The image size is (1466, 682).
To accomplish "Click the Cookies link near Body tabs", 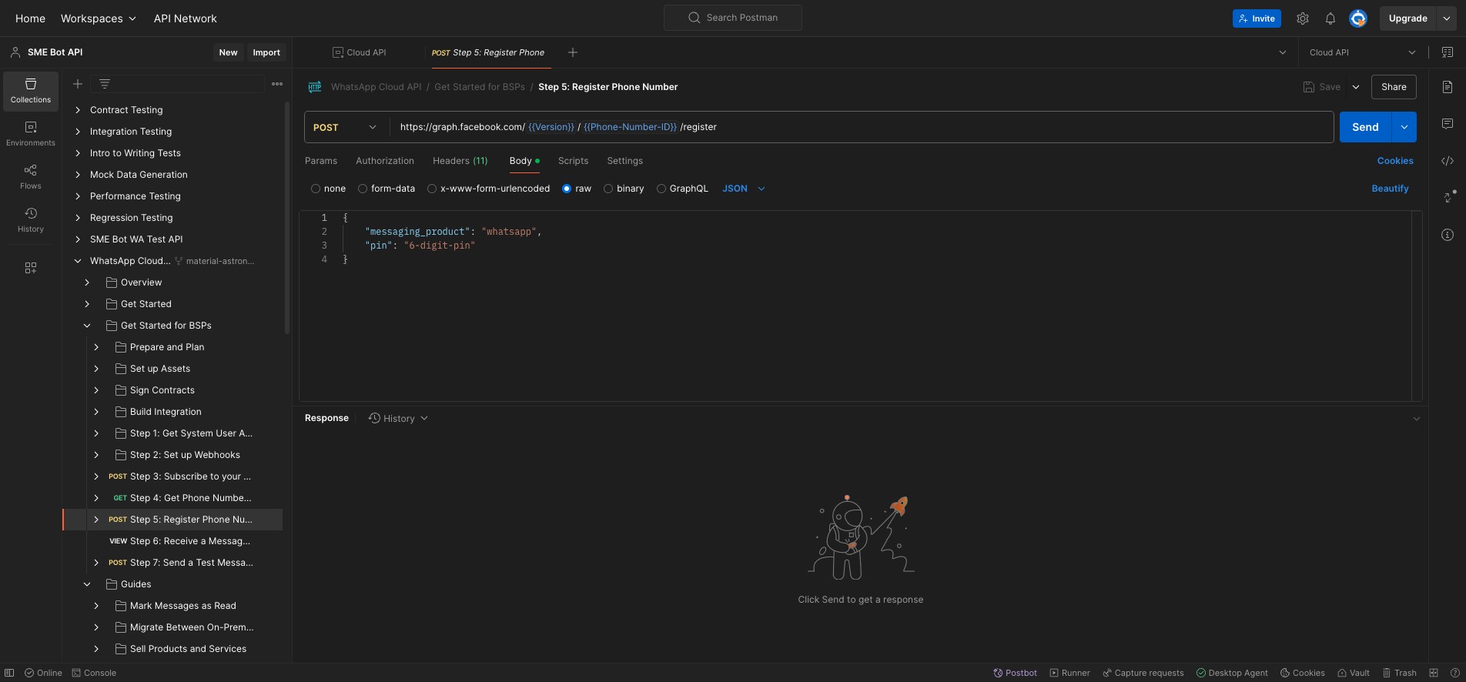I will [x=1395, y=161].
